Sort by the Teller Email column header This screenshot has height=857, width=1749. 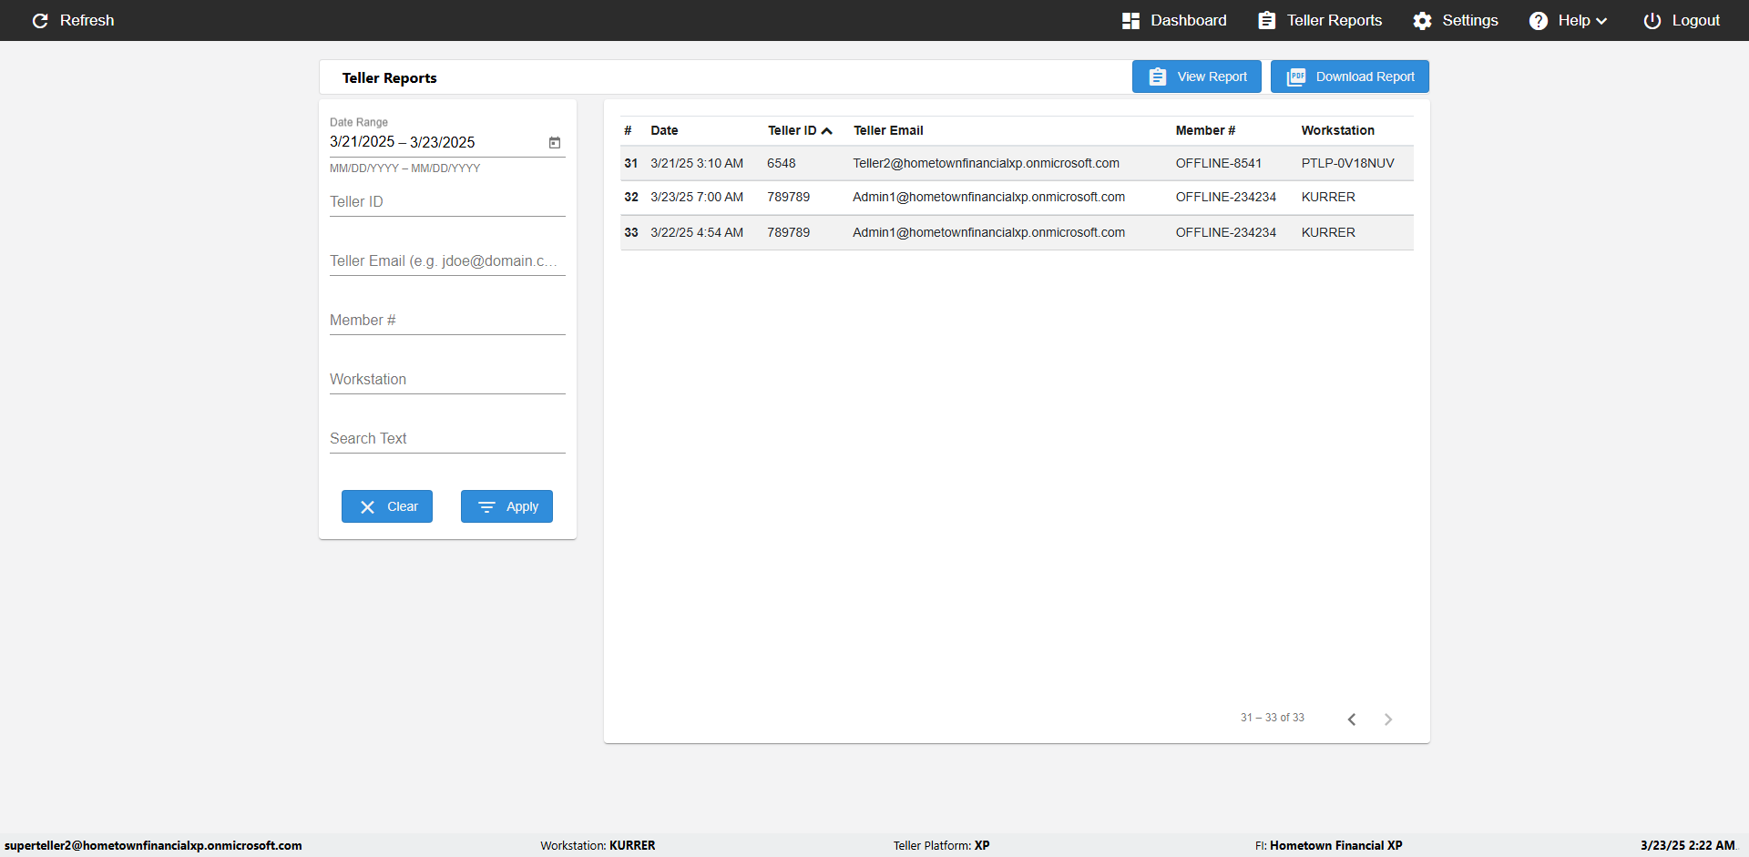click(888, 130)
